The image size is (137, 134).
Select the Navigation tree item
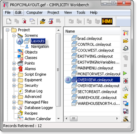pos(40,46)
